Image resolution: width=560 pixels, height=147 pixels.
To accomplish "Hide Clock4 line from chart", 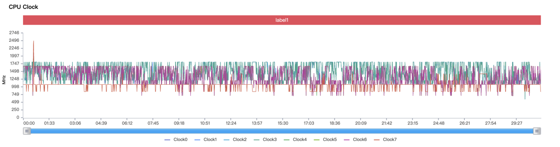I will (295, 140).
